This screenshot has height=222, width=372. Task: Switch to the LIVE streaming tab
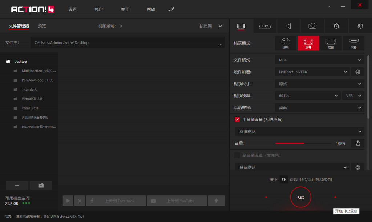(x=265, y=26)
